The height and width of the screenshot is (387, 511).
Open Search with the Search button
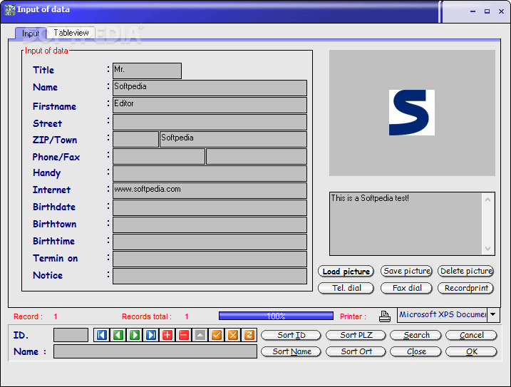tap(415, 335)
